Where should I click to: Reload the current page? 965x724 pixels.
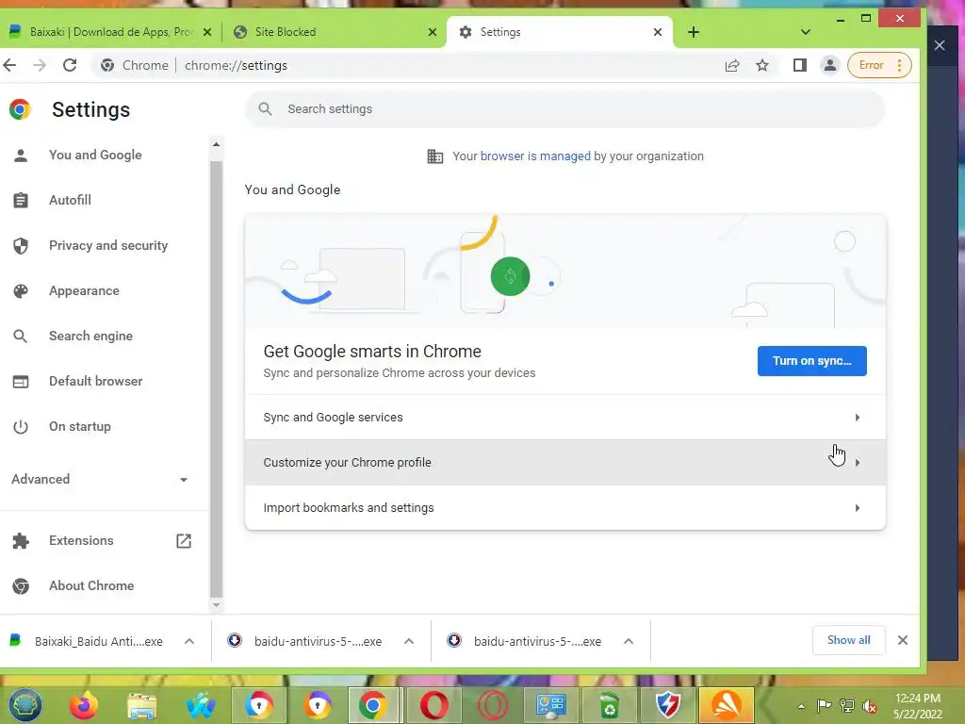[x=70, y=65]
